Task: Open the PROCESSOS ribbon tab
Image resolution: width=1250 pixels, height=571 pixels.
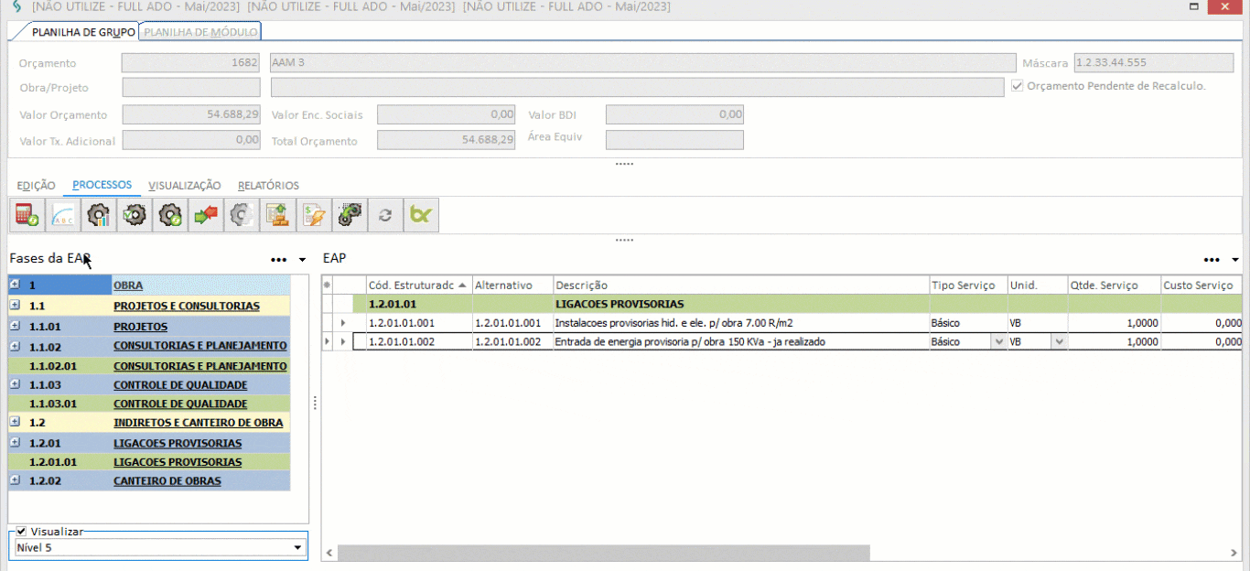Action: 102,185
